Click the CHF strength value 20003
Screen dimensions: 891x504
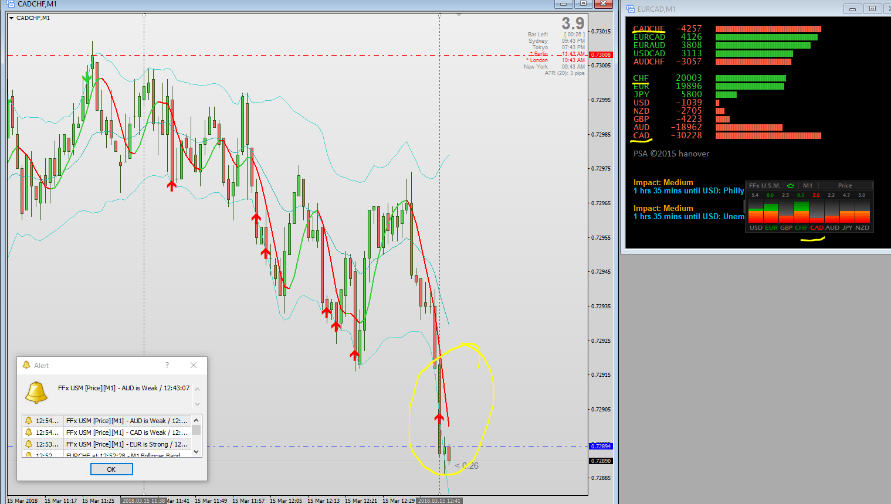click(689, 78)
